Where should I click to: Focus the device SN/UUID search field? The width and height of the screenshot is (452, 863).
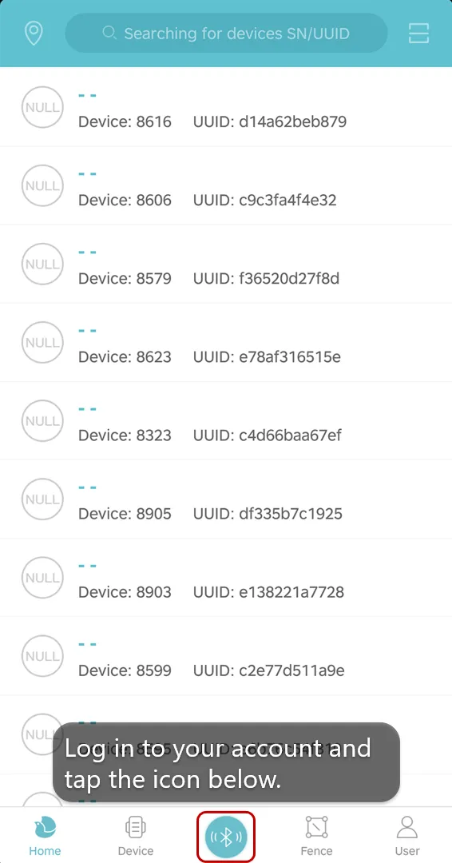(226, 33)
